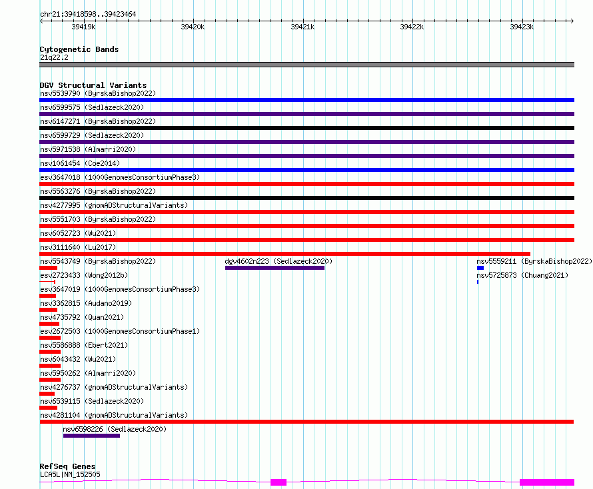Click the 39421k ruler position label
This screenshot has height=489, width=593.
click(x=302, y=27)
